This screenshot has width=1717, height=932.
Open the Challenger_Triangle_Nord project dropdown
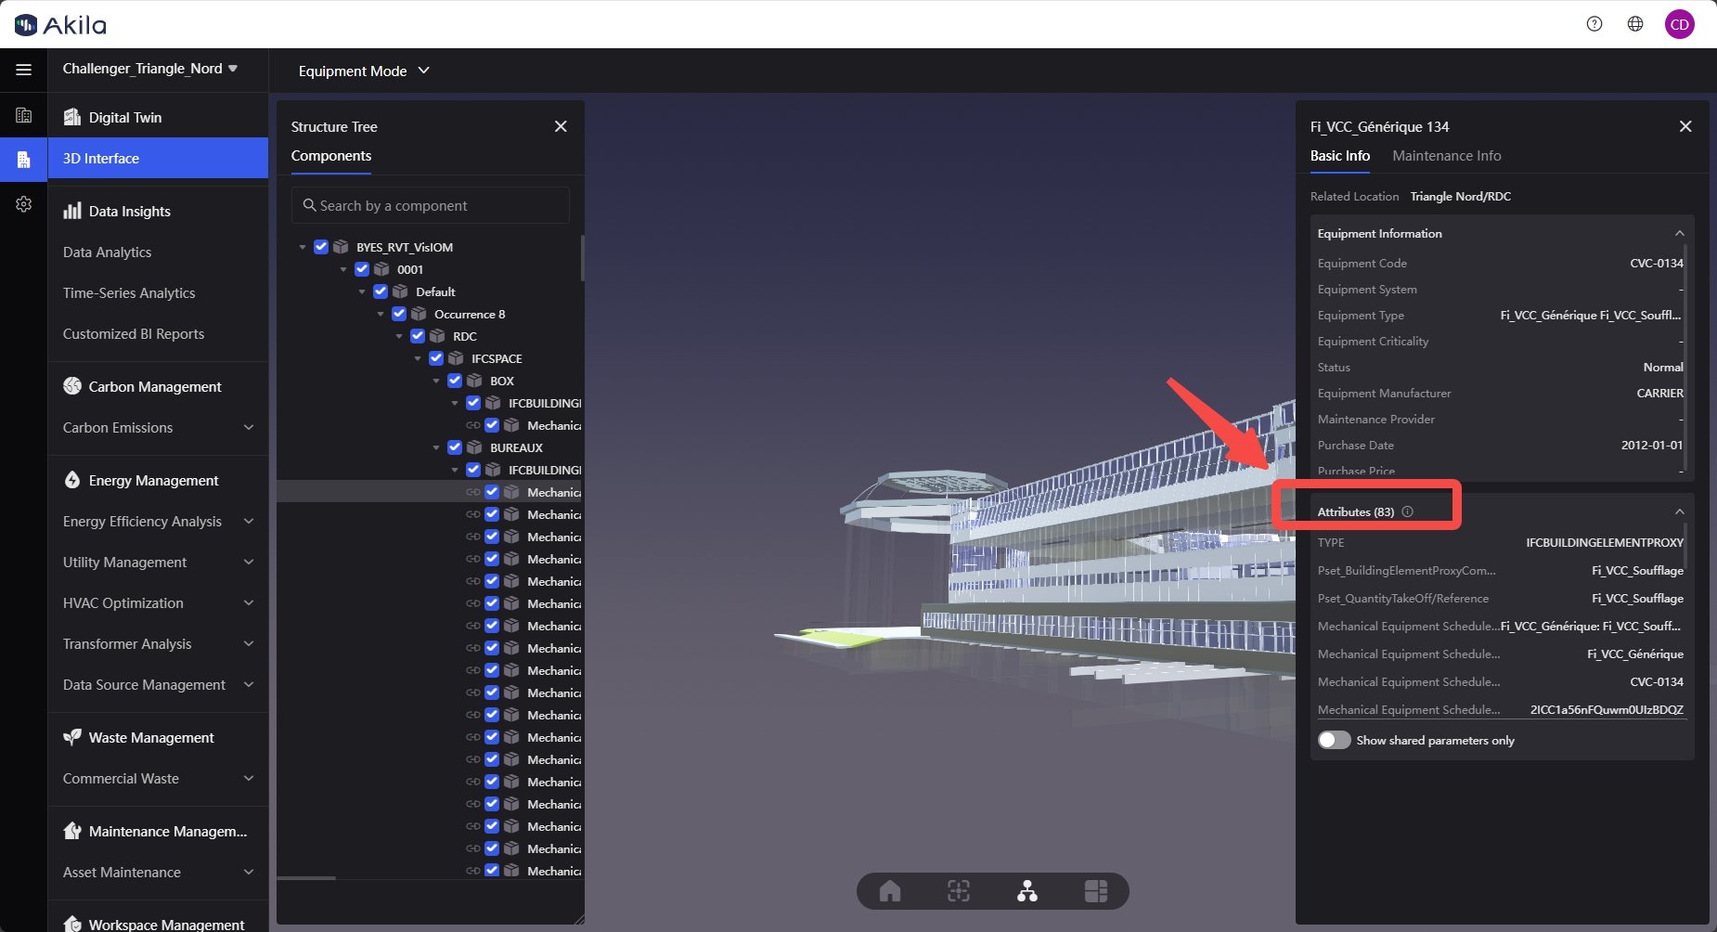coord(150,69)
